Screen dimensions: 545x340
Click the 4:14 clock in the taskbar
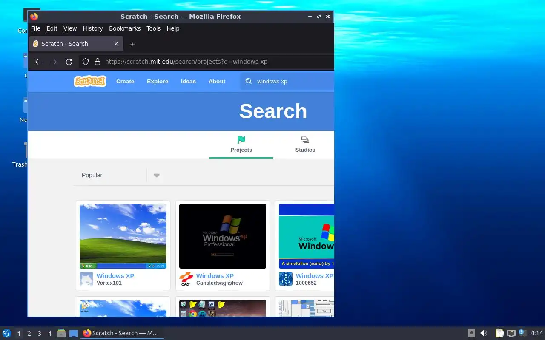click(536, 333)
